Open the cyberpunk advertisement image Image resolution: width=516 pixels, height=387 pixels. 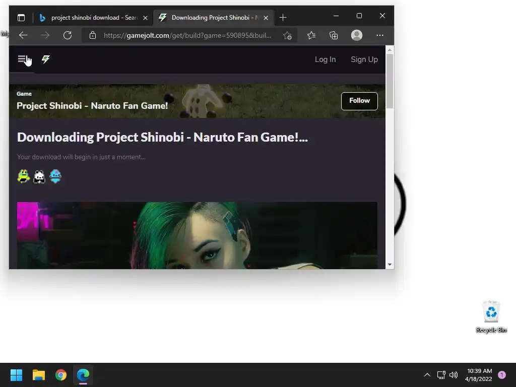coord(197,235)
